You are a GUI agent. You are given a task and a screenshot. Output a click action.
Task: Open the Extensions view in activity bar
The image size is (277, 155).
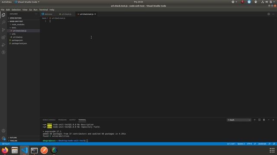pyautogui.click(x=3, y=37)
